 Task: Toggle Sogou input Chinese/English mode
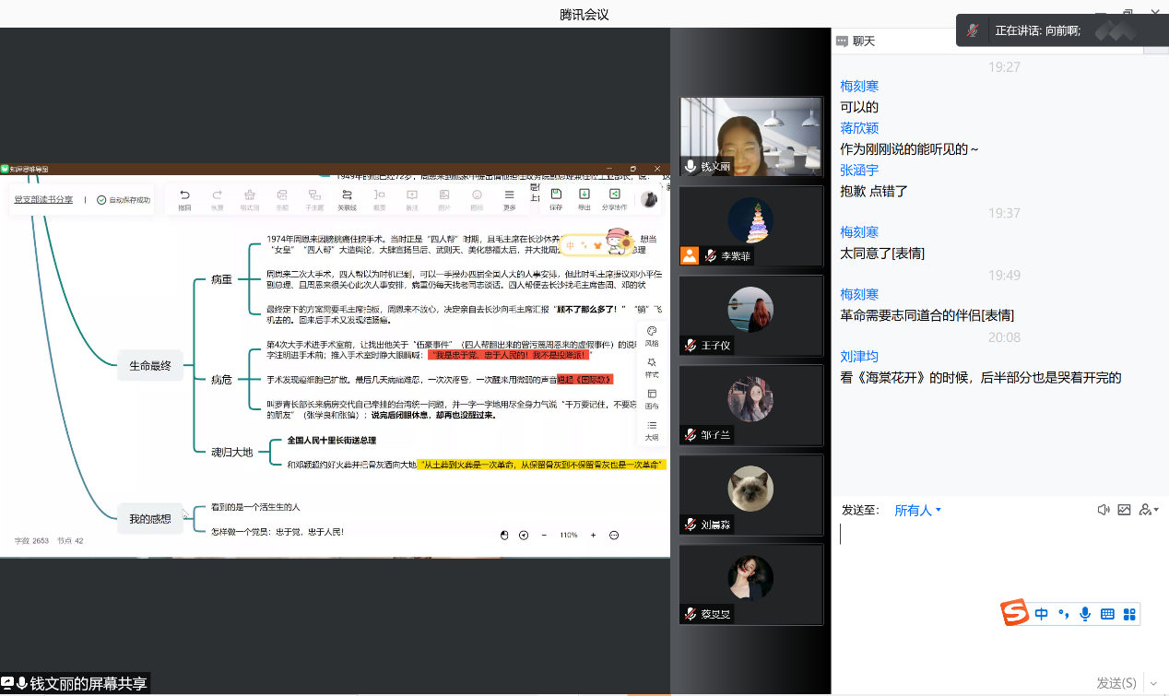[1042, 614]
